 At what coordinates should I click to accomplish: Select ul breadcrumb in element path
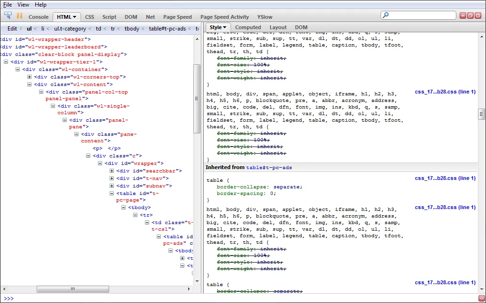[29, 29]
